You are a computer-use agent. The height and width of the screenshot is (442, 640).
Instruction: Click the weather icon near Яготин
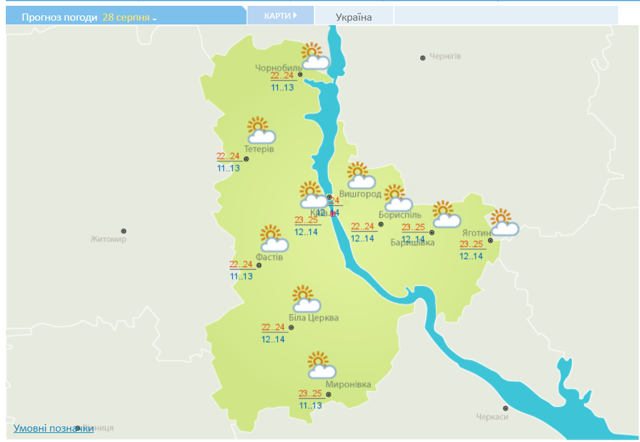pyautogui.click(x=504, y=222)
